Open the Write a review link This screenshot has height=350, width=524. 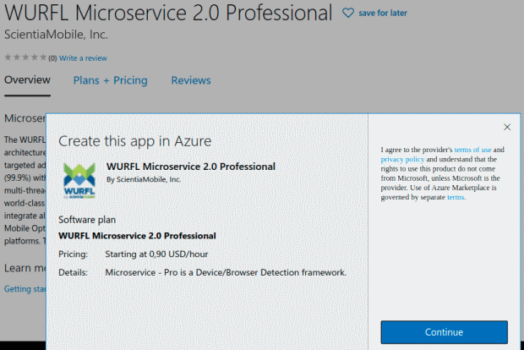[83, 58]
